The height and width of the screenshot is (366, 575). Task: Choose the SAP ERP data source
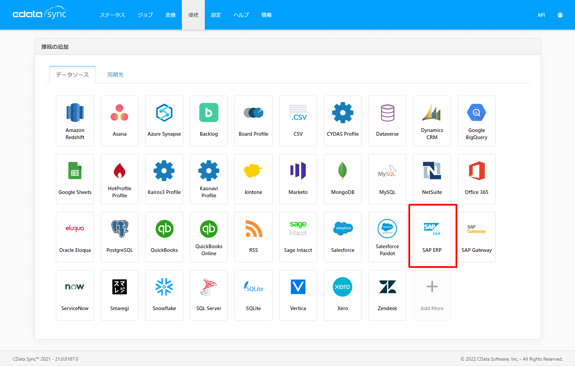(x=432, y=237)
